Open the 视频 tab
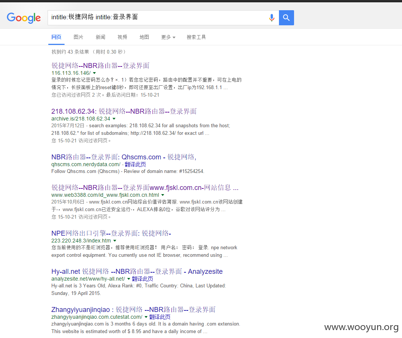This screenshot has width=402, height=338. [x=122, y=37]
